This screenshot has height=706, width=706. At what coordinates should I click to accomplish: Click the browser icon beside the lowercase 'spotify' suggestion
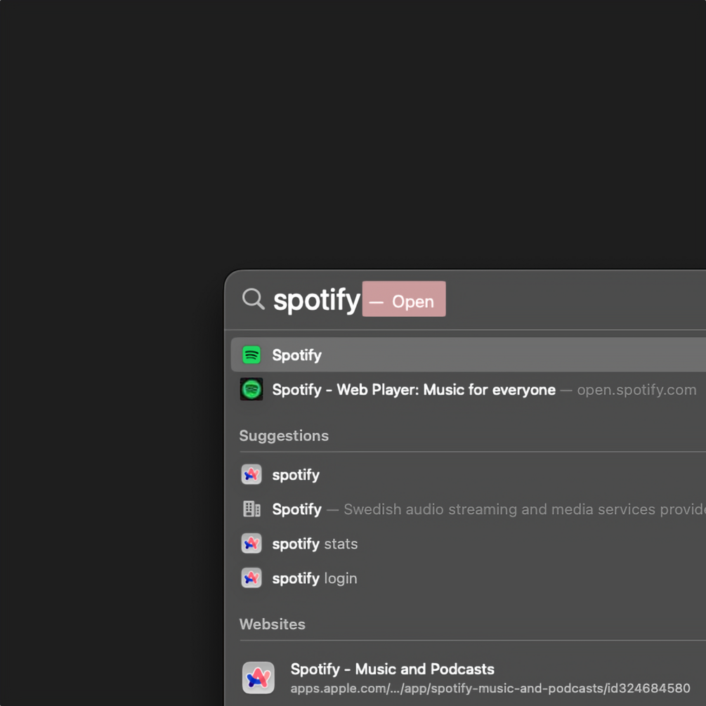(x=251, y=475)
